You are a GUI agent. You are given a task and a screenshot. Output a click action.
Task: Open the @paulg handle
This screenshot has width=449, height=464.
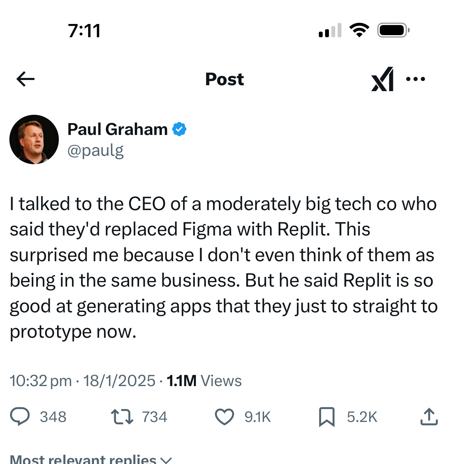click(96, 151)
